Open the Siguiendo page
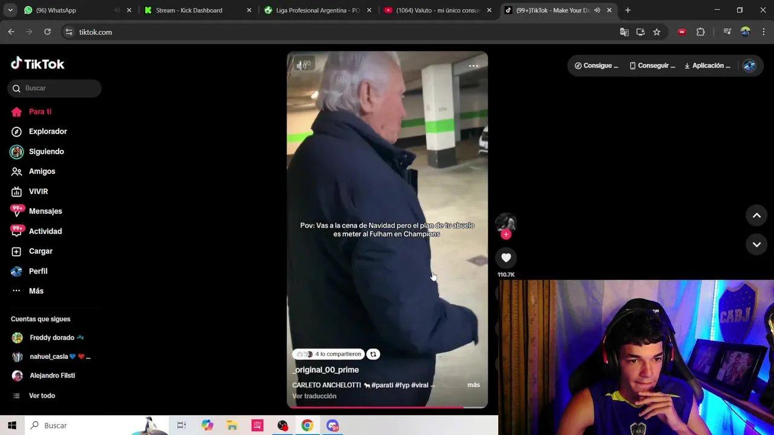 (37, 152)
